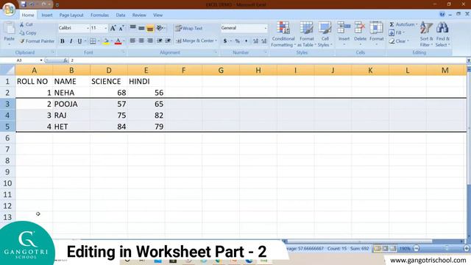Open Cell Styles gallery

pyautogui.click(x=325, y=35)
